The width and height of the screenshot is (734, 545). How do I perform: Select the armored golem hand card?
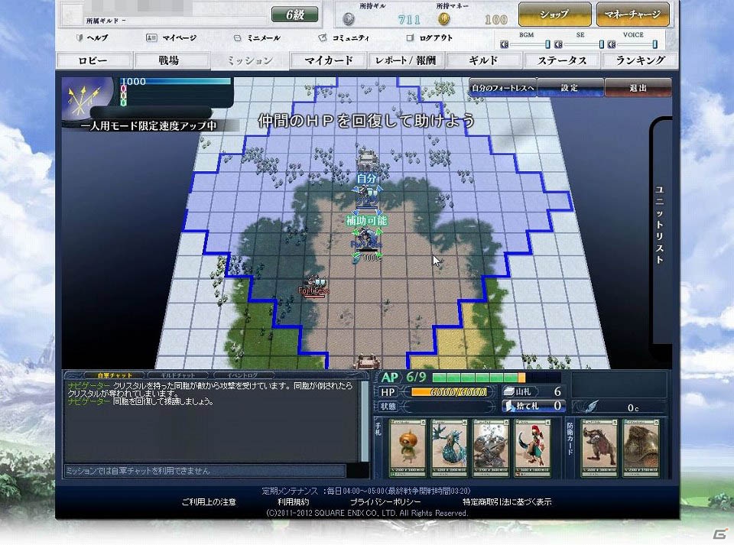[x=491, y=448]
